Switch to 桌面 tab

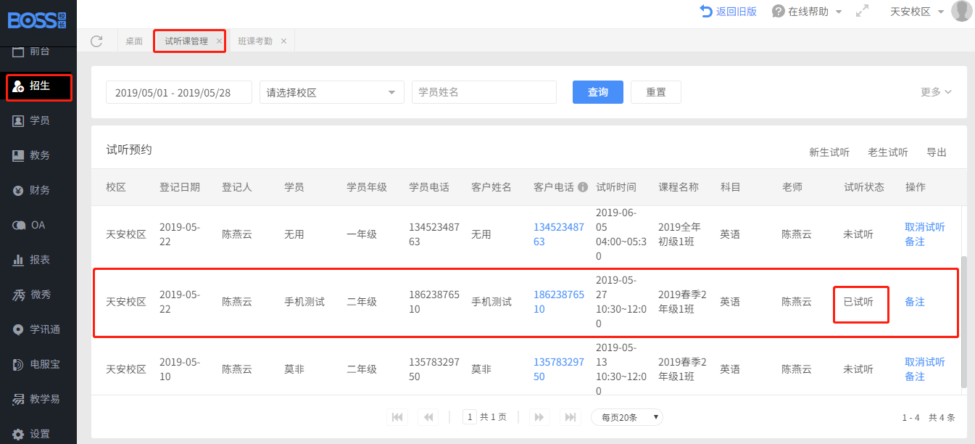pyautogui.click(x=134, y=41)
